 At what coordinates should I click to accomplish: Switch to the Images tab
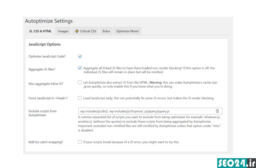coord(63,31)
